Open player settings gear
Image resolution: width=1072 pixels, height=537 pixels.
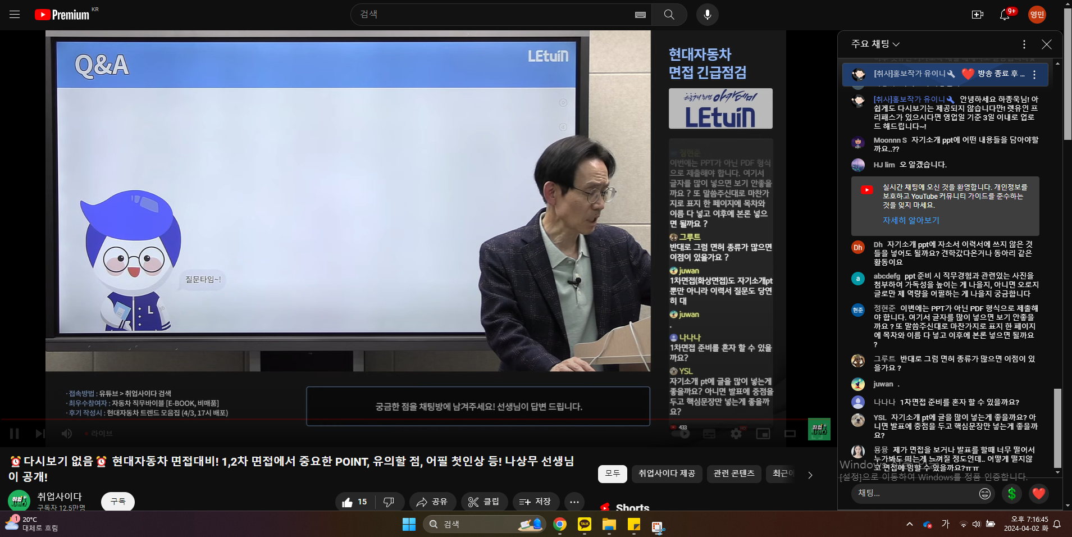pos(736,433)
